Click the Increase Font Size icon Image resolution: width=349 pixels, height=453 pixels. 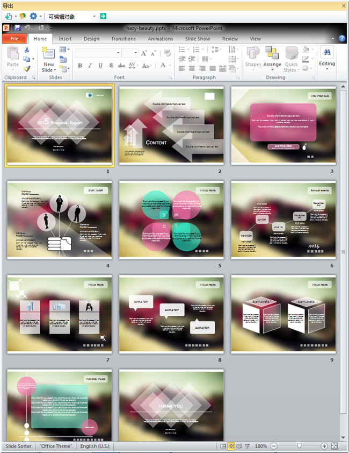(144, 53)
